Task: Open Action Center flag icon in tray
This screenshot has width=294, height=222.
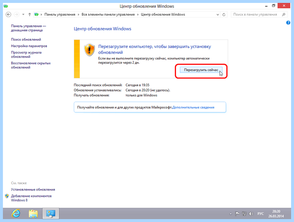Action: [x=237, y=214]
